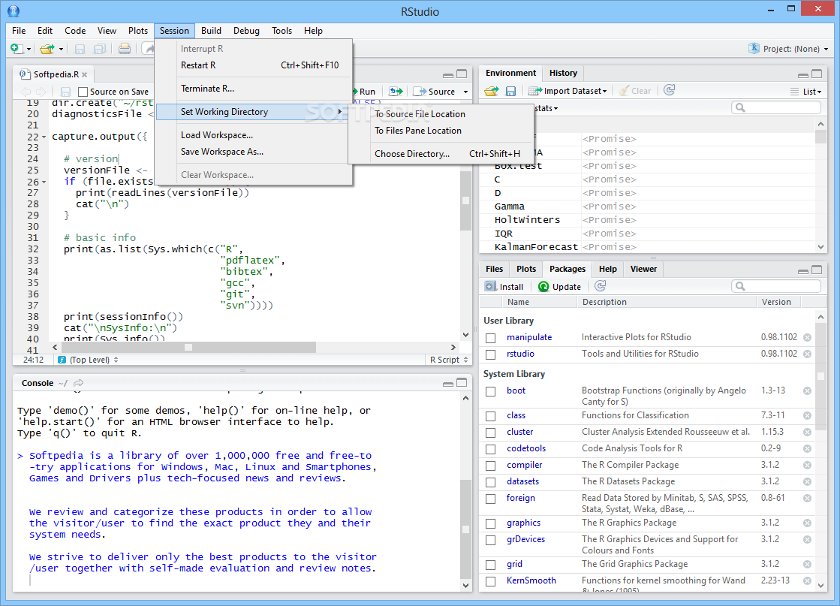Open the recent files dropdown arrow

click(x=61, y=50)
